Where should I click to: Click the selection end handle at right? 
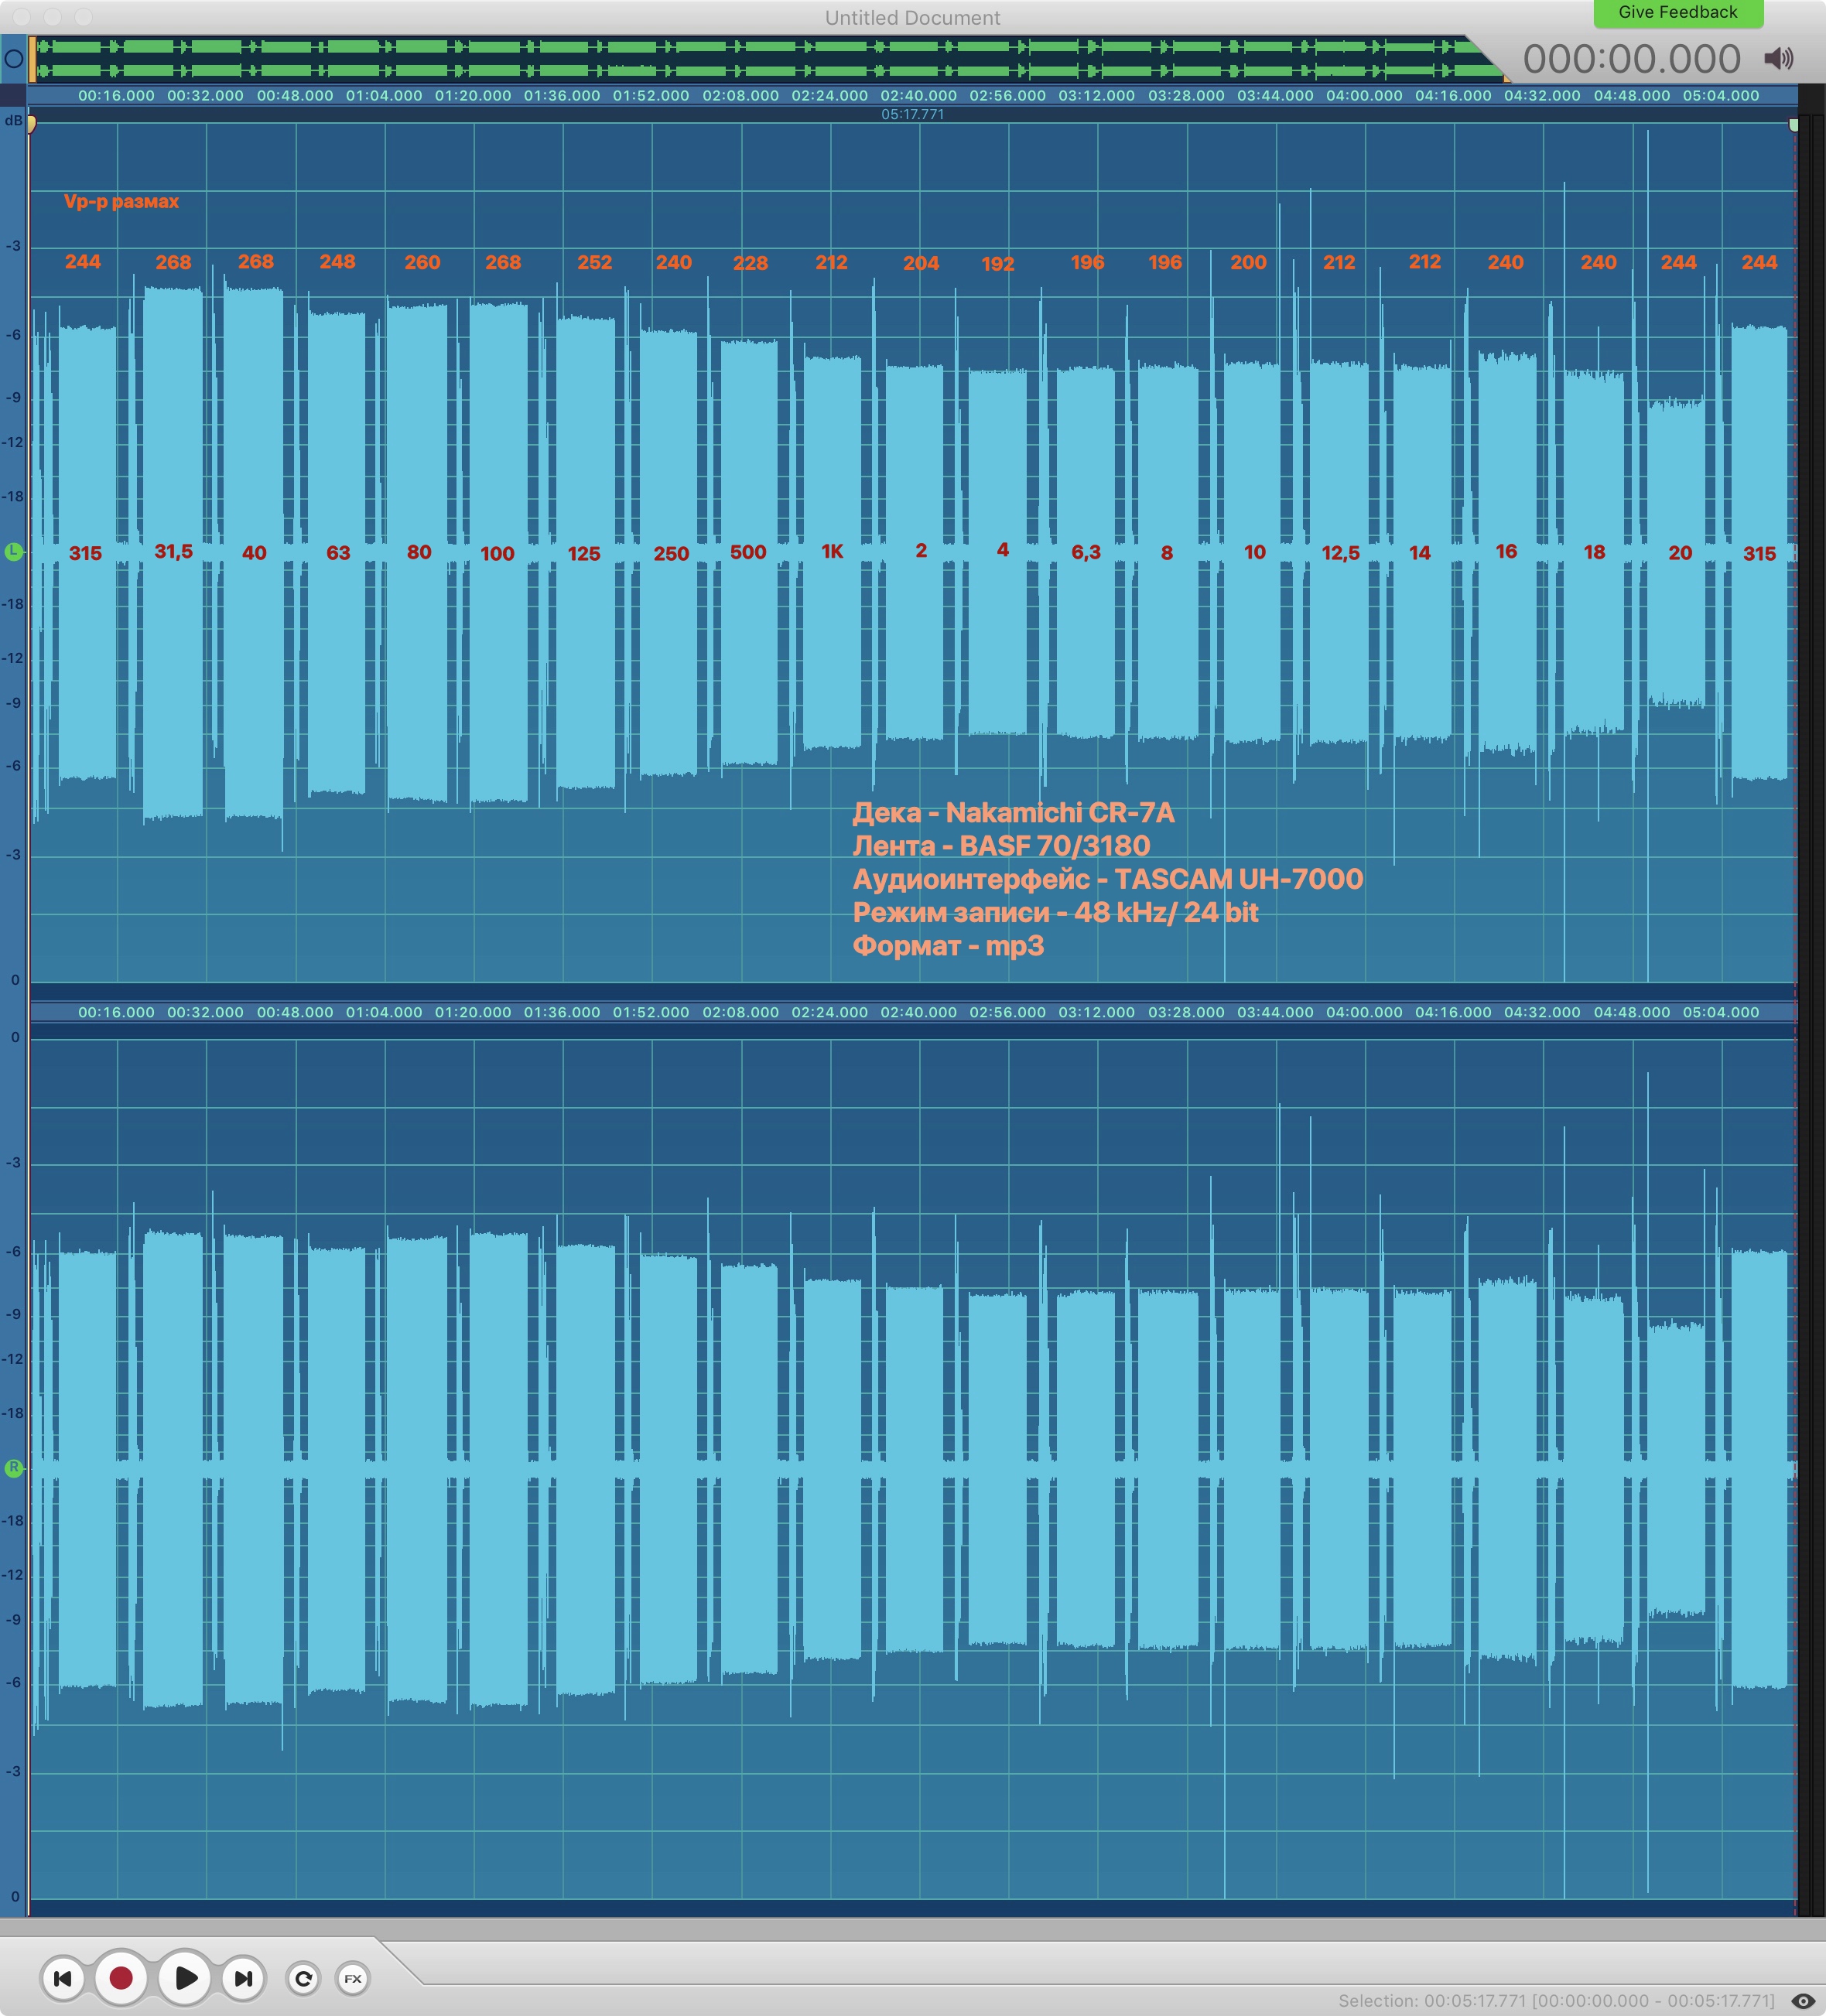click(1793, 124)
